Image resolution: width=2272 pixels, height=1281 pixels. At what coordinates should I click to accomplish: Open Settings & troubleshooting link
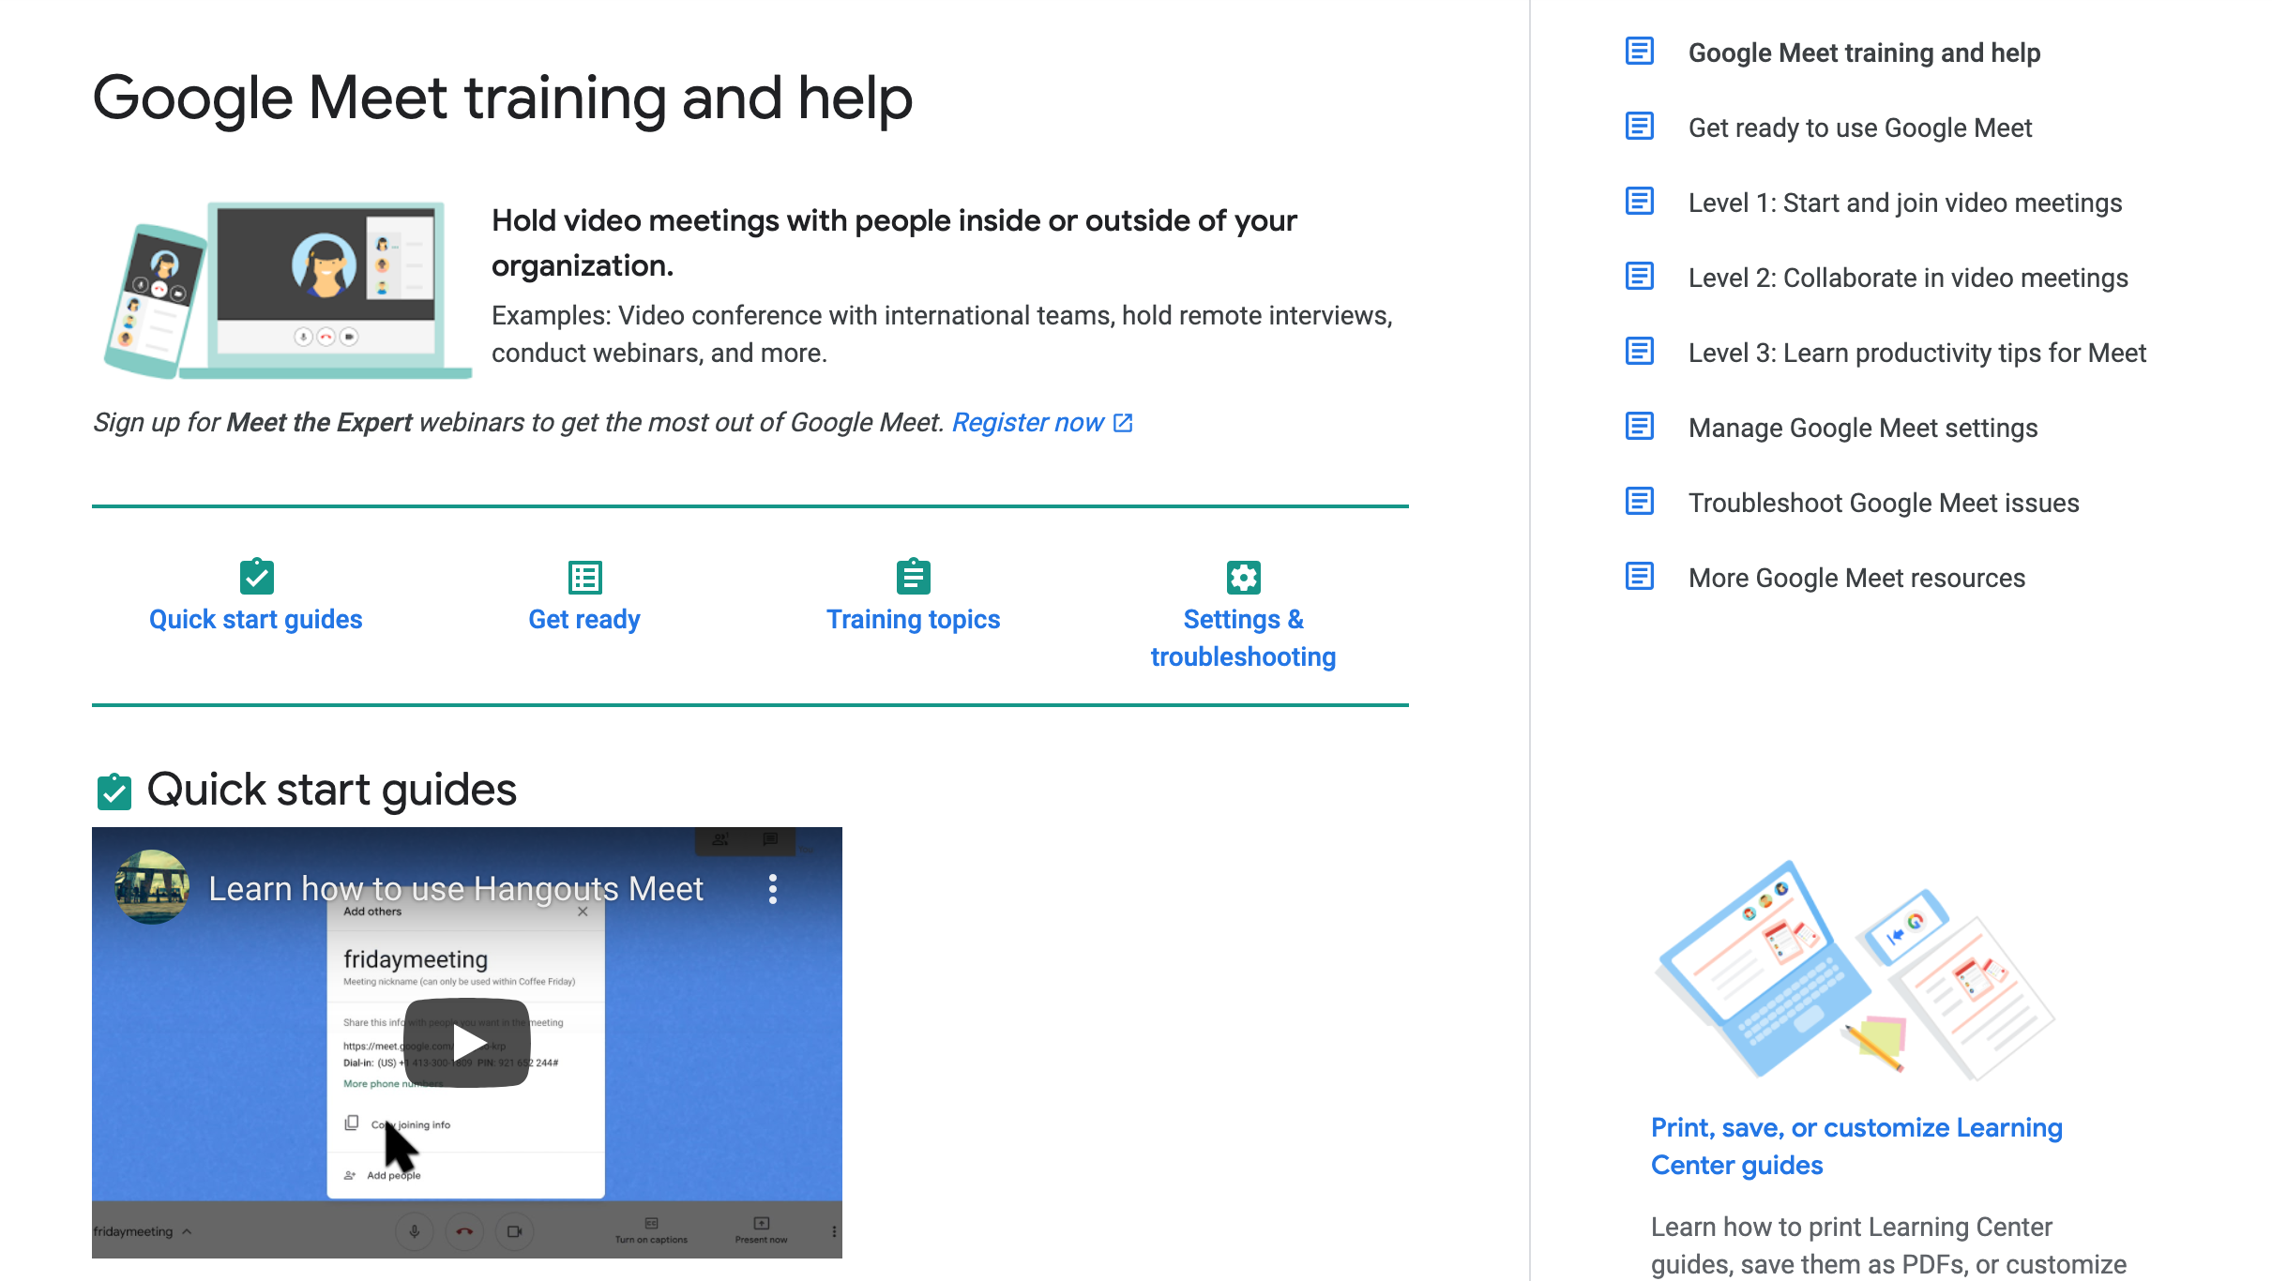(1243, 639)
